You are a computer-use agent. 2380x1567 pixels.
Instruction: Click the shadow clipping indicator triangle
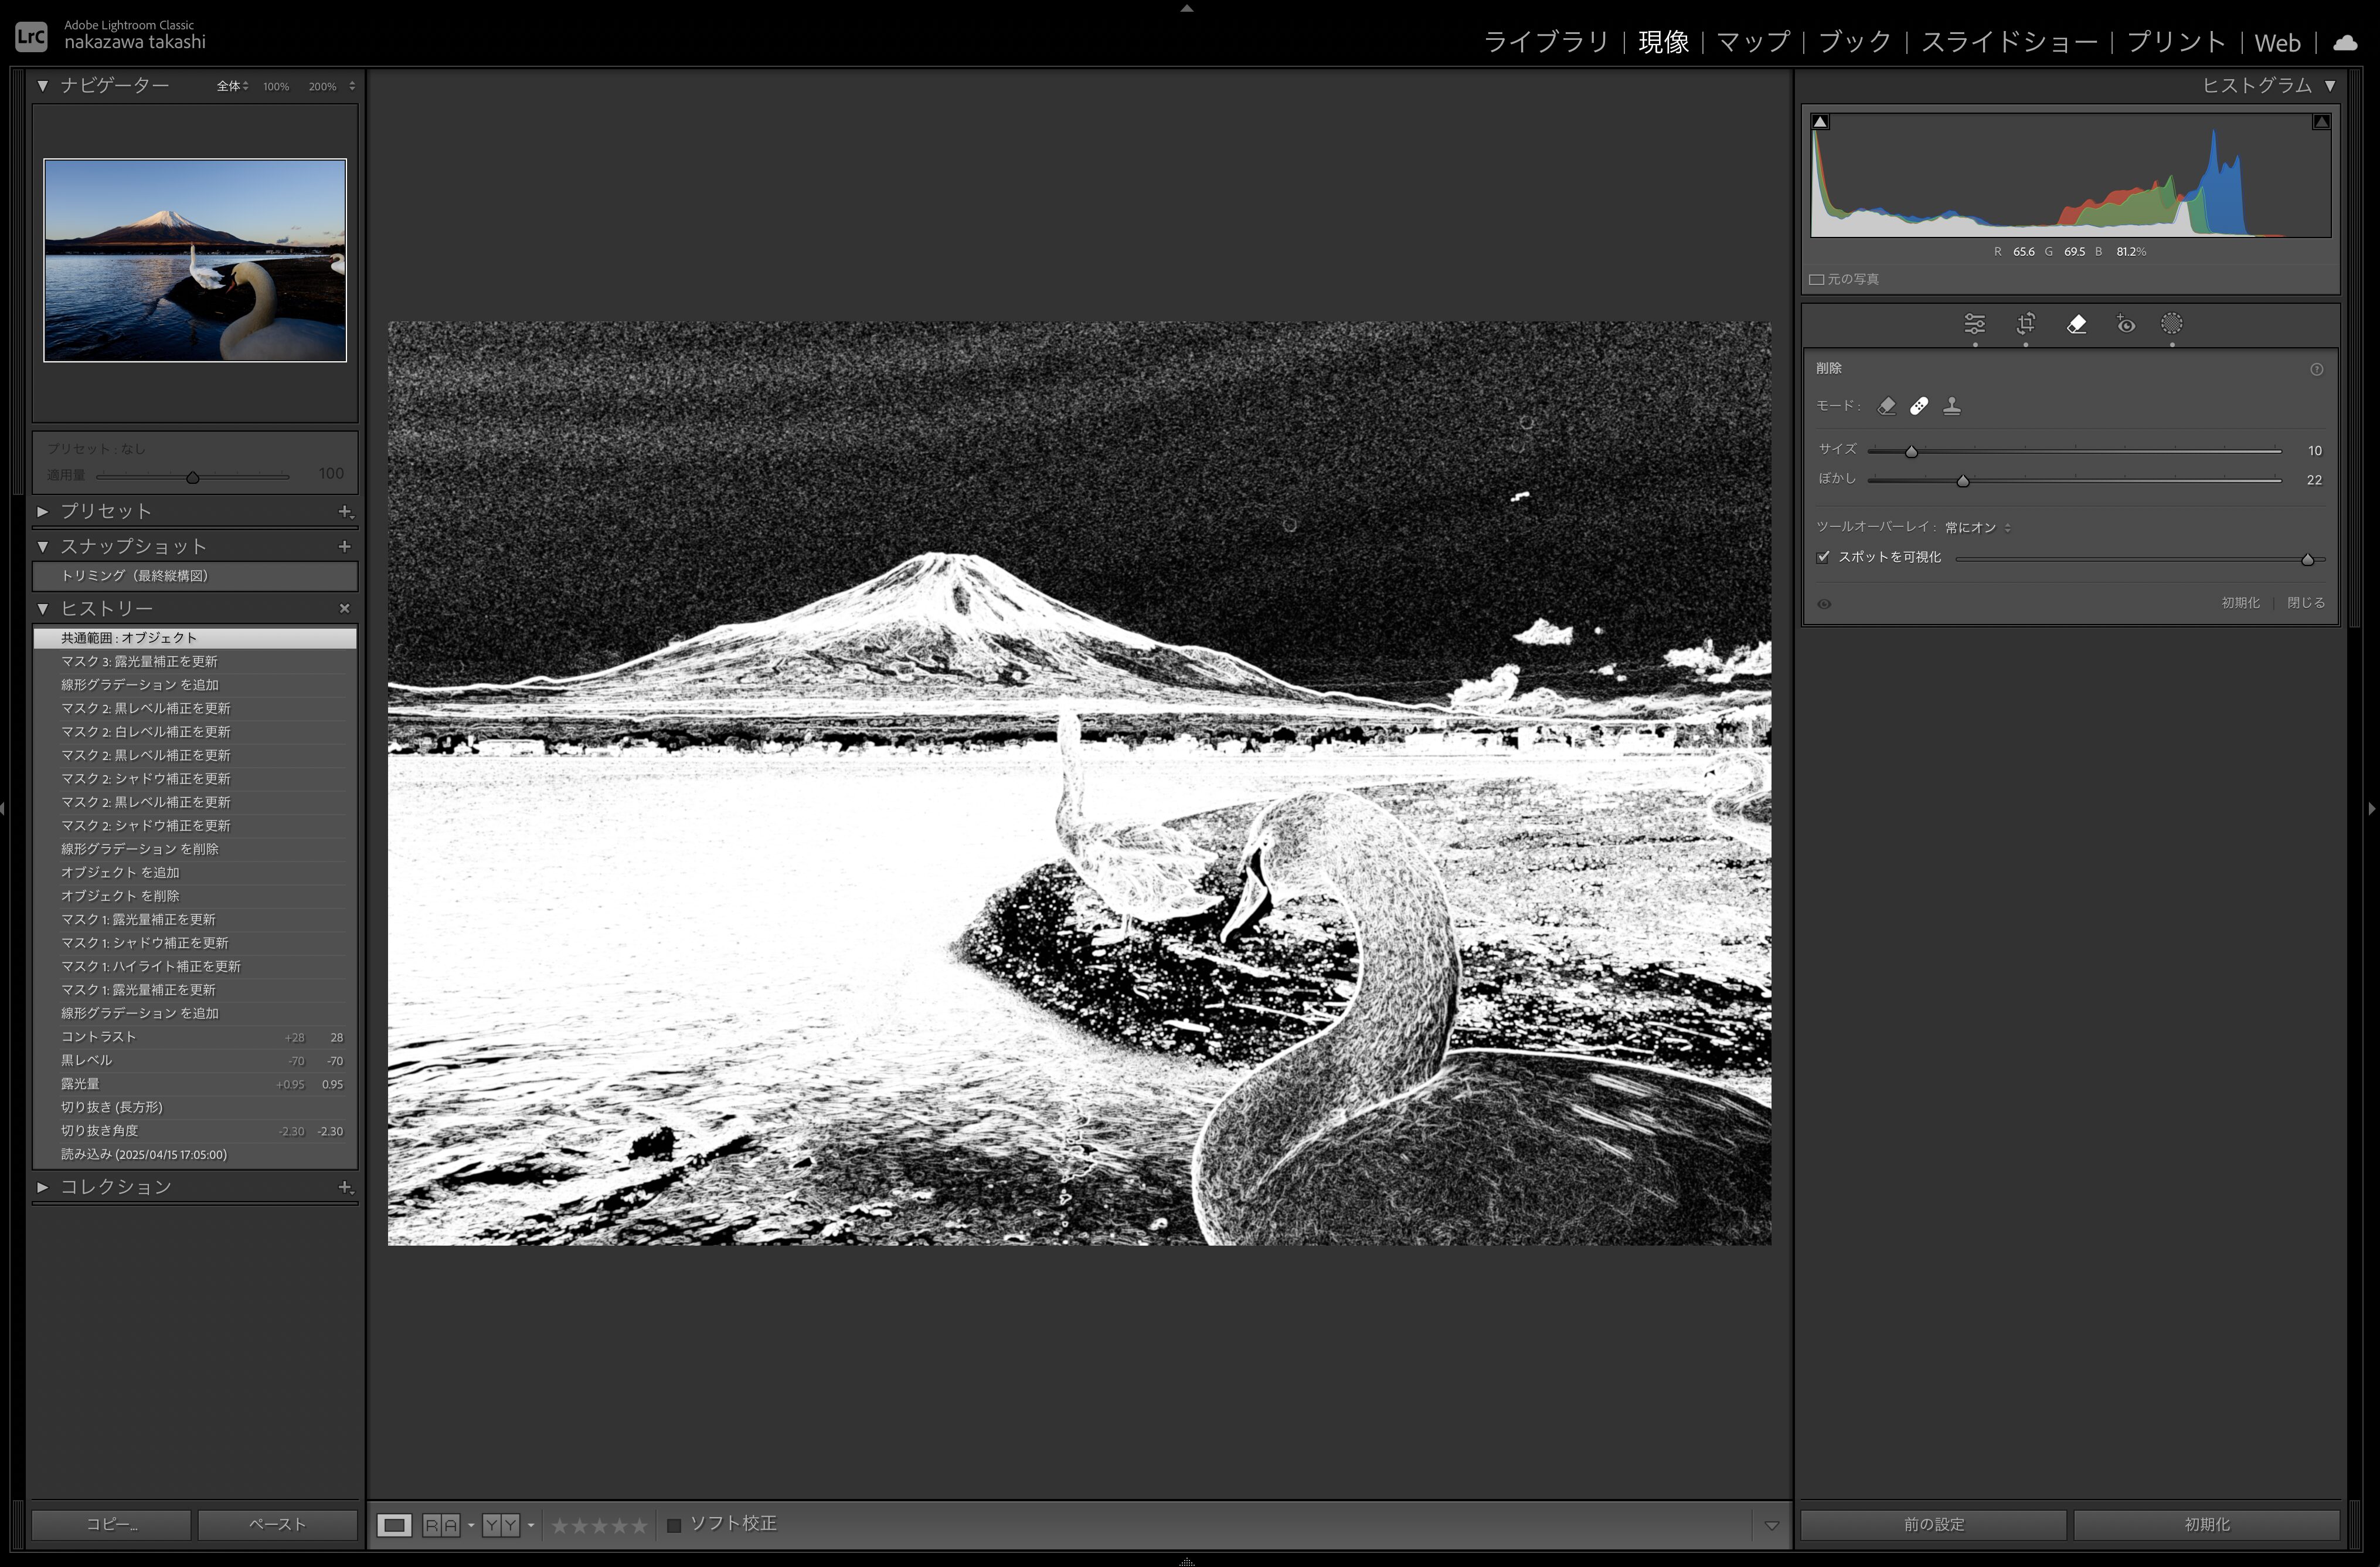tap(1821, 122)
